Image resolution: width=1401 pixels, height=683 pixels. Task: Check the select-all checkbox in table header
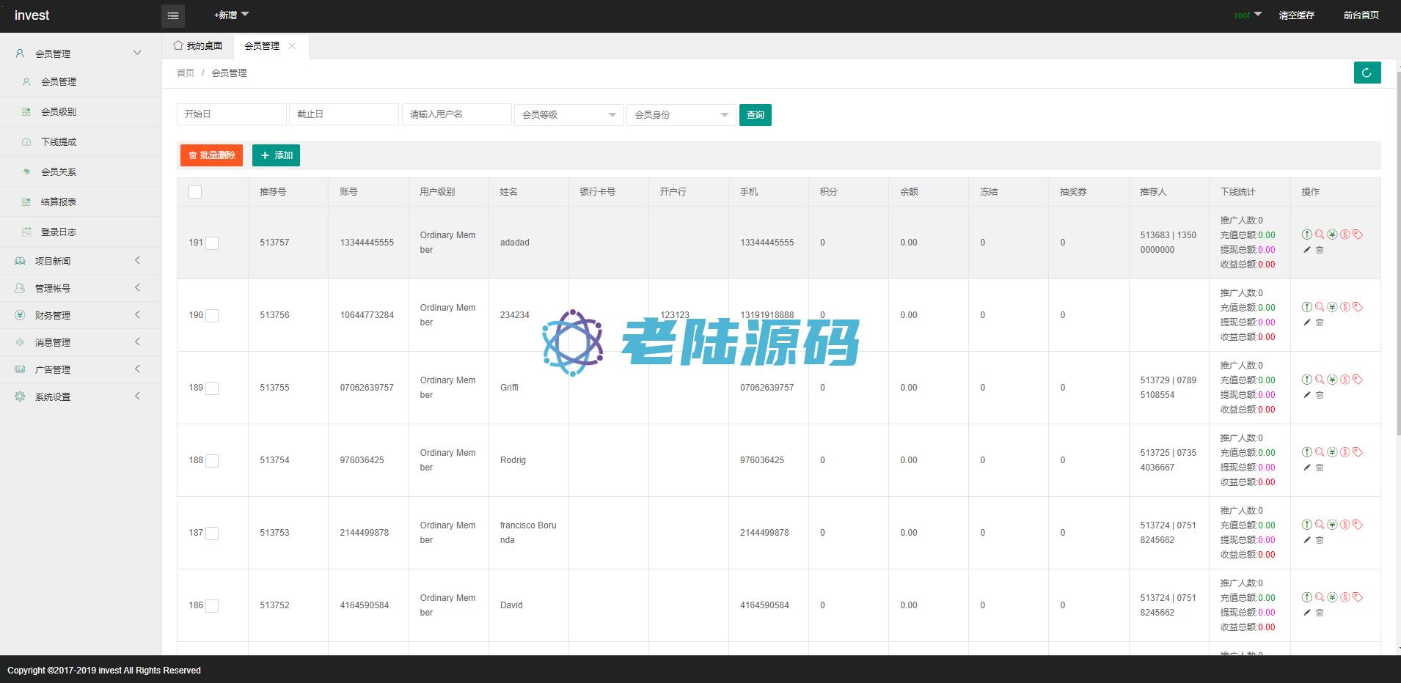click(195, 192)
